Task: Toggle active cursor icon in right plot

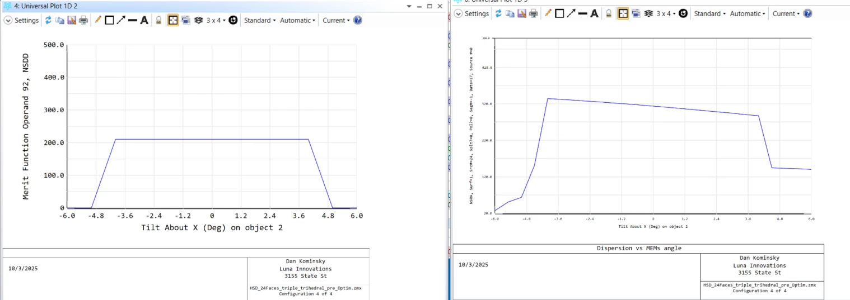Action: click(x=623, y=13)
